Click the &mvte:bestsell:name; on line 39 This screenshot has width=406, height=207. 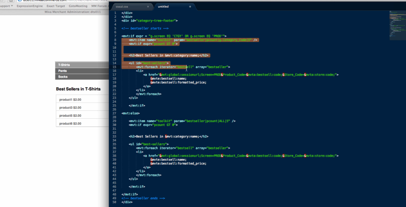pyautogui.click(x=168, y=160)
